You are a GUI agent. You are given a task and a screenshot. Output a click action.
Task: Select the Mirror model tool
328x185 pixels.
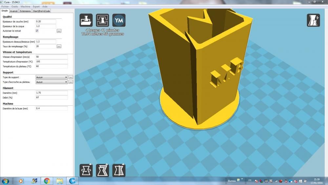[119, 170]
